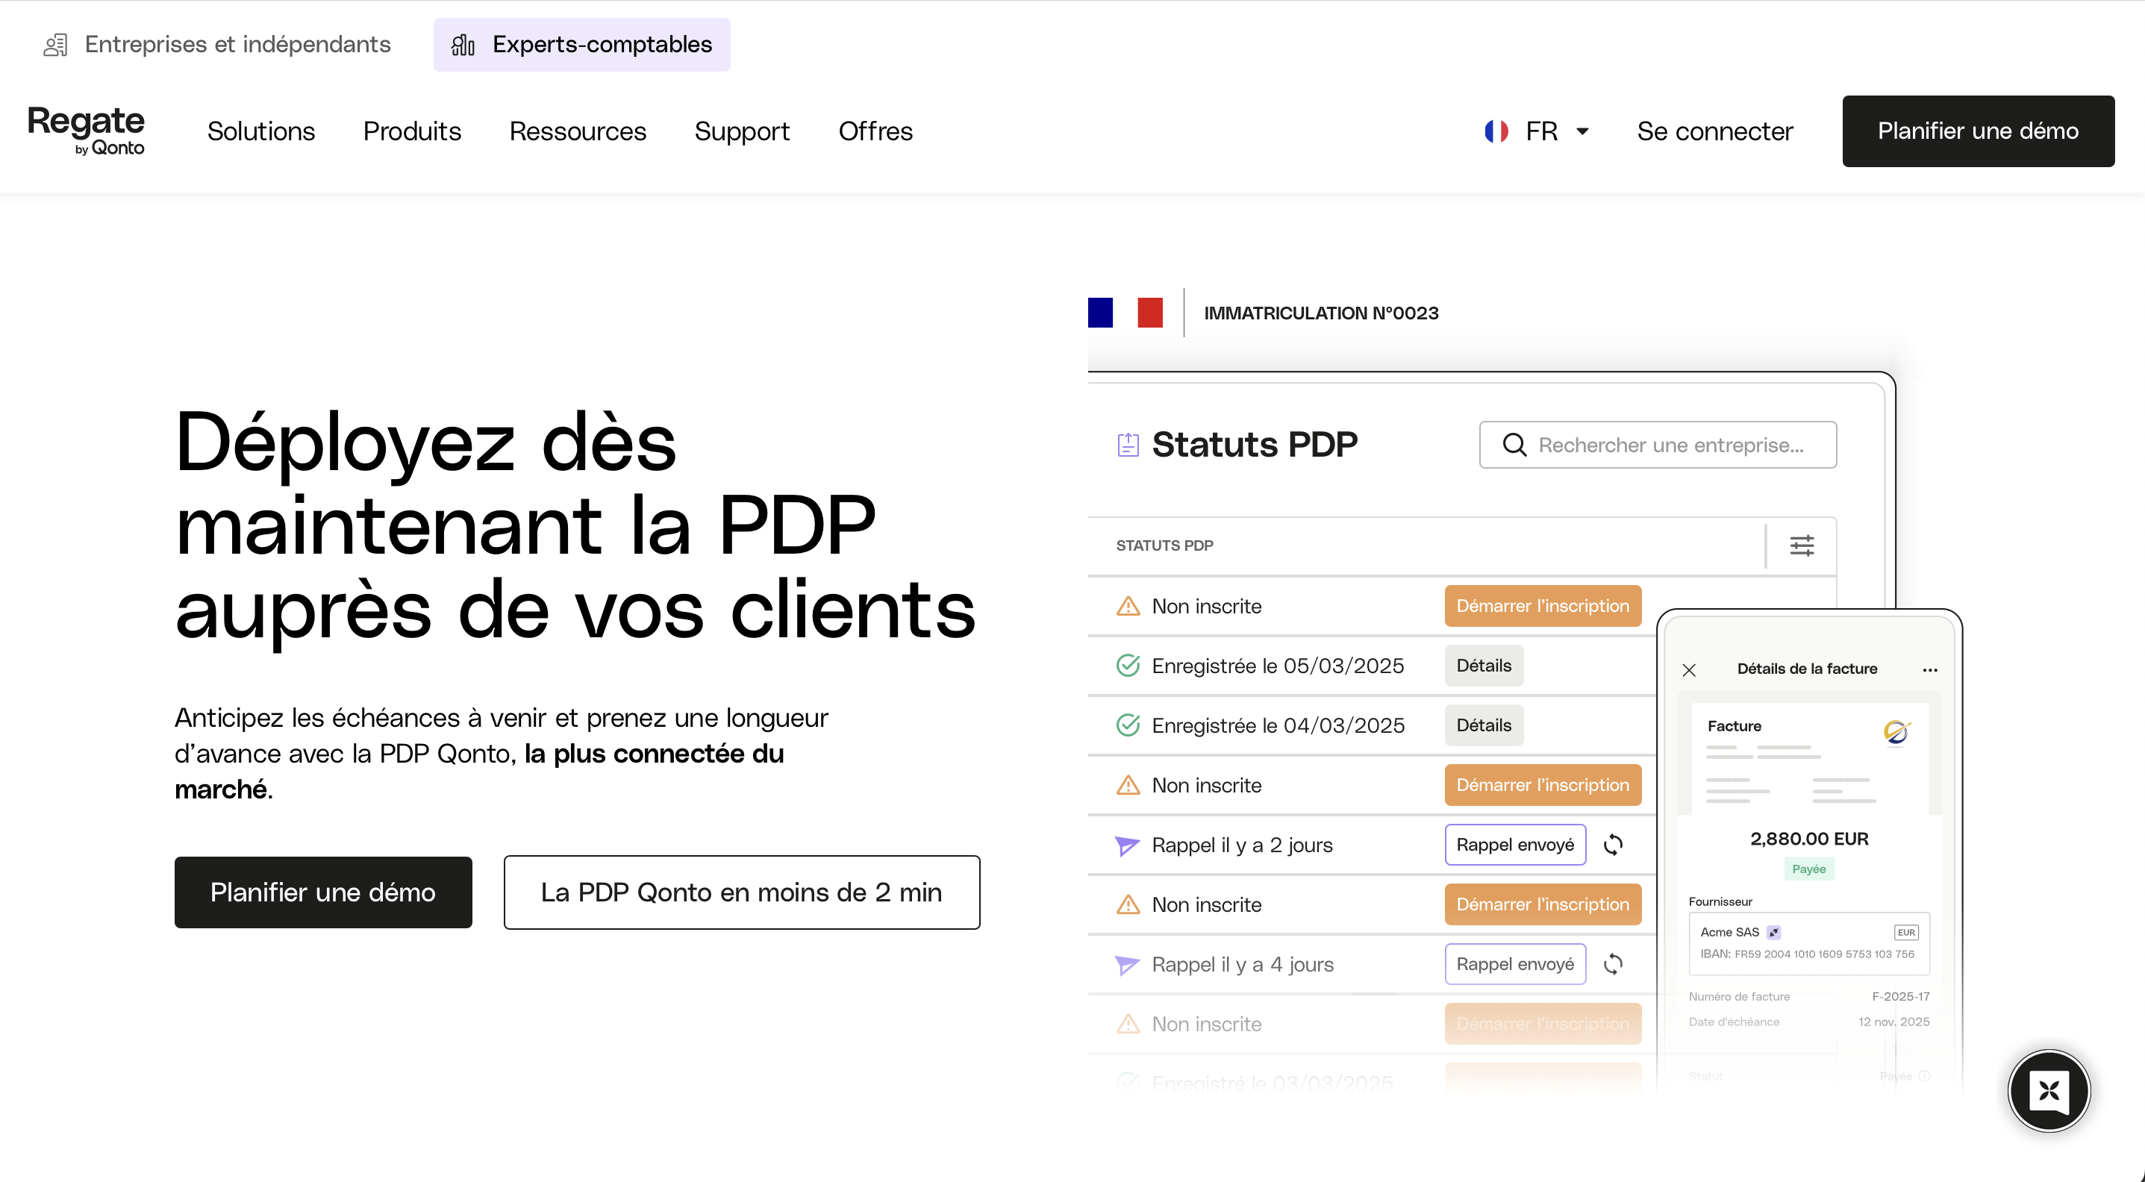Screen dimensions: 2145x1182
Task: Click the warning icon on first Non inscrite row
Action: pos(1128,606)
